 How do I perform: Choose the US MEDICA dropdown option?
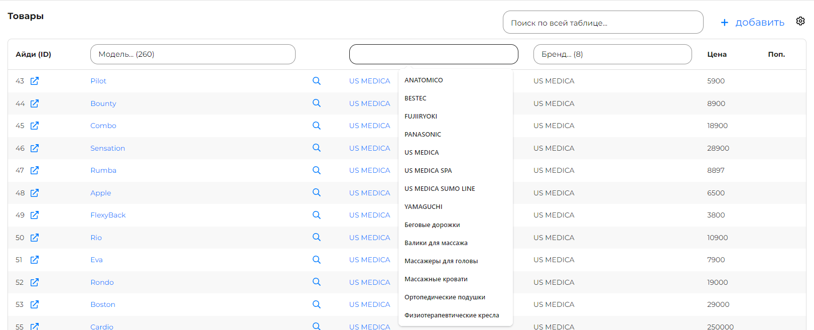coord(456,153)
